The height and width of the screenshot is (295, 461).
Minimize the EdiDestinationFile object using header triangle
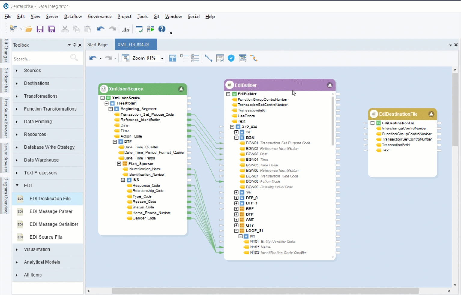coord(431,114)
